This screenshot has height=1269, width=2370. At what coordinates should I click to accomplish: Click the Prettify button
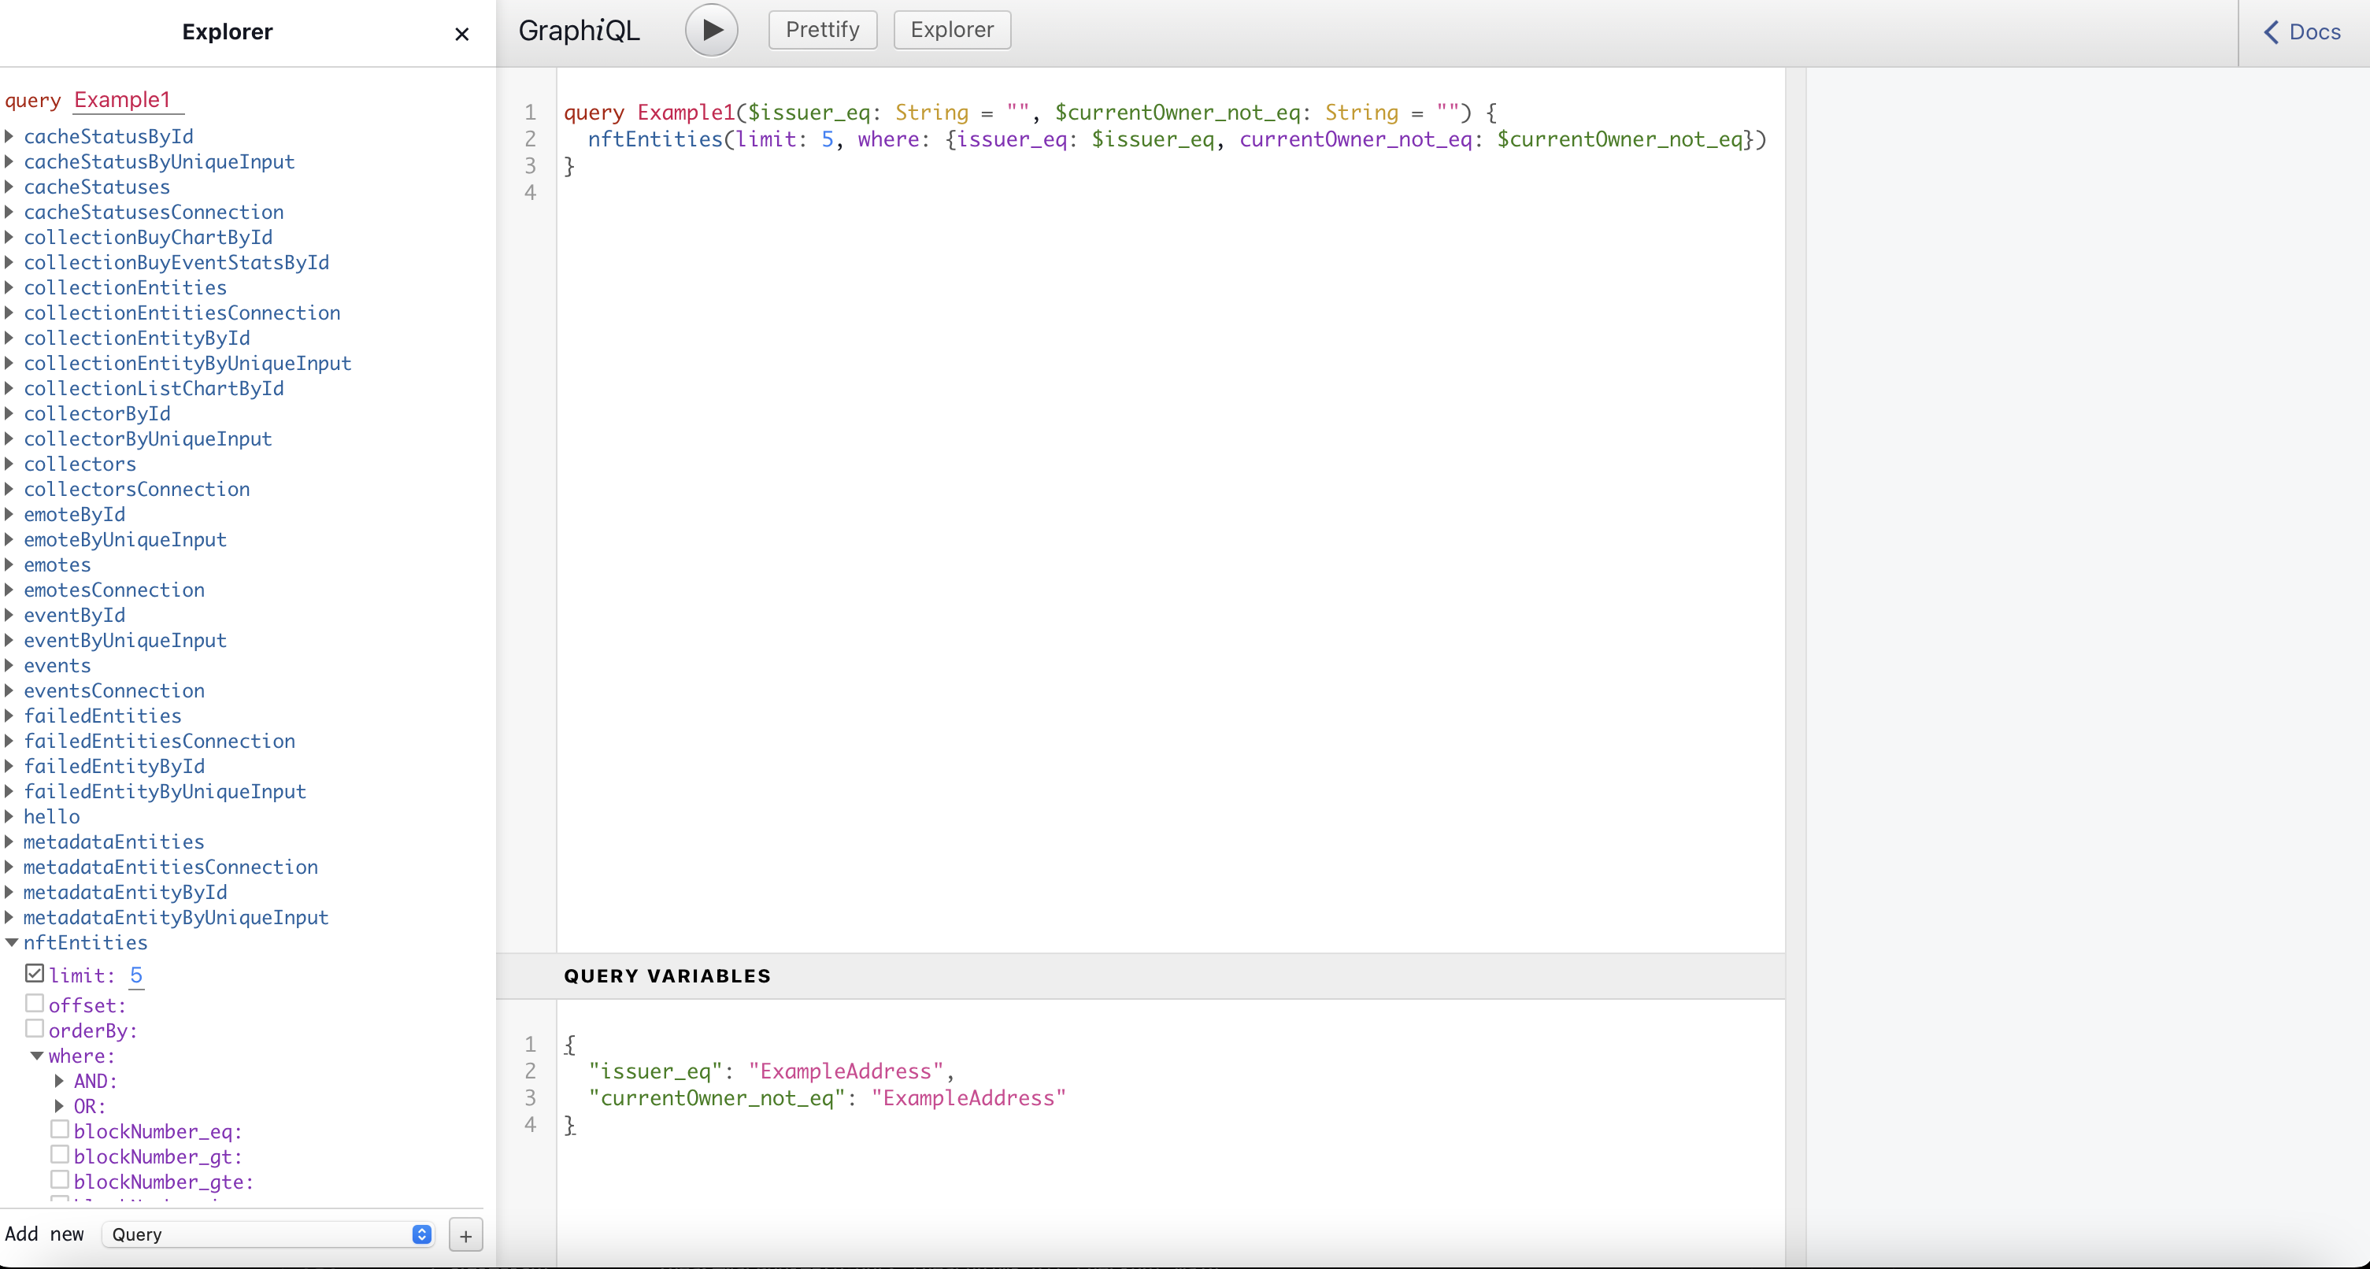[x=821, y=31]
